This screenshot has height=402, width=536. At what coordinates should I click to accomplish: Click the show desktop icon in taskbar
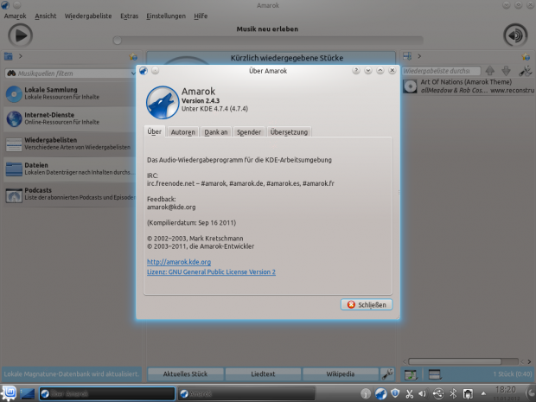(27, 394)
